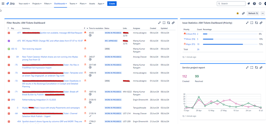Sort by the Updated column header
266x124 pixels.
point(164,28)
